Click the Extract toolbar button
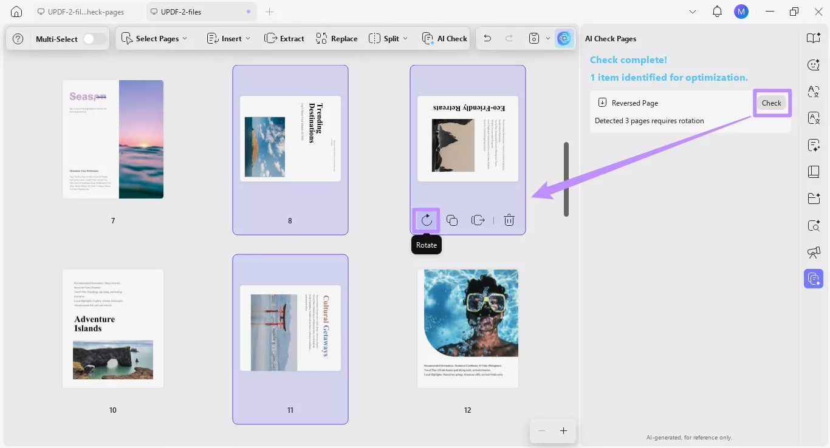Screen dimensions: 830x448 click(x=284, y=38)
